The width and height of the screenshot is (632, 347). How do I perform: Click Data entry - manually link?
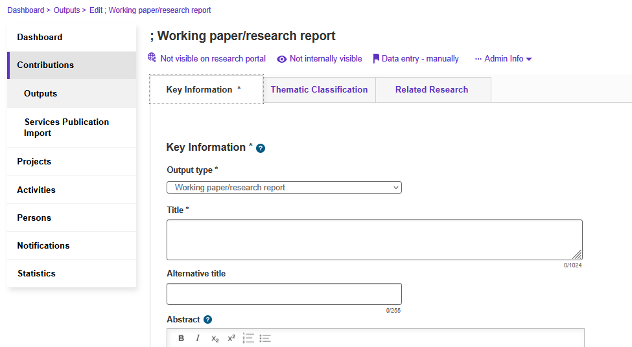click(420, 59)
